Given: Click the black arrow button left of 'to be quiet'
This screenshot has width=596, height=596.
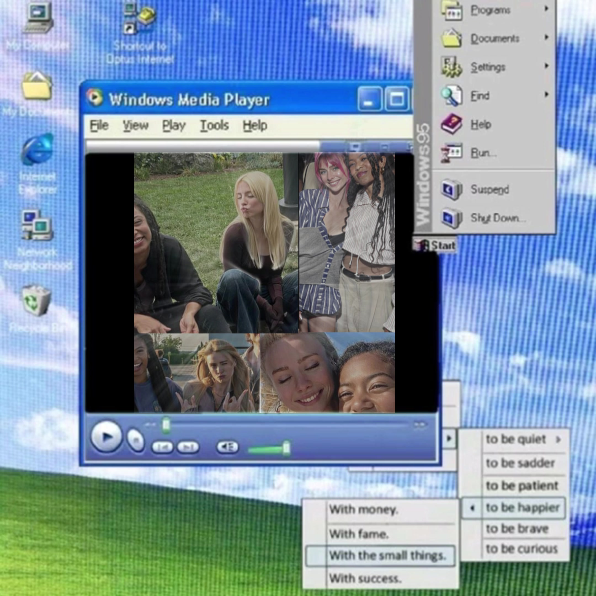Looking at the screenshot, I should point(449,438).
